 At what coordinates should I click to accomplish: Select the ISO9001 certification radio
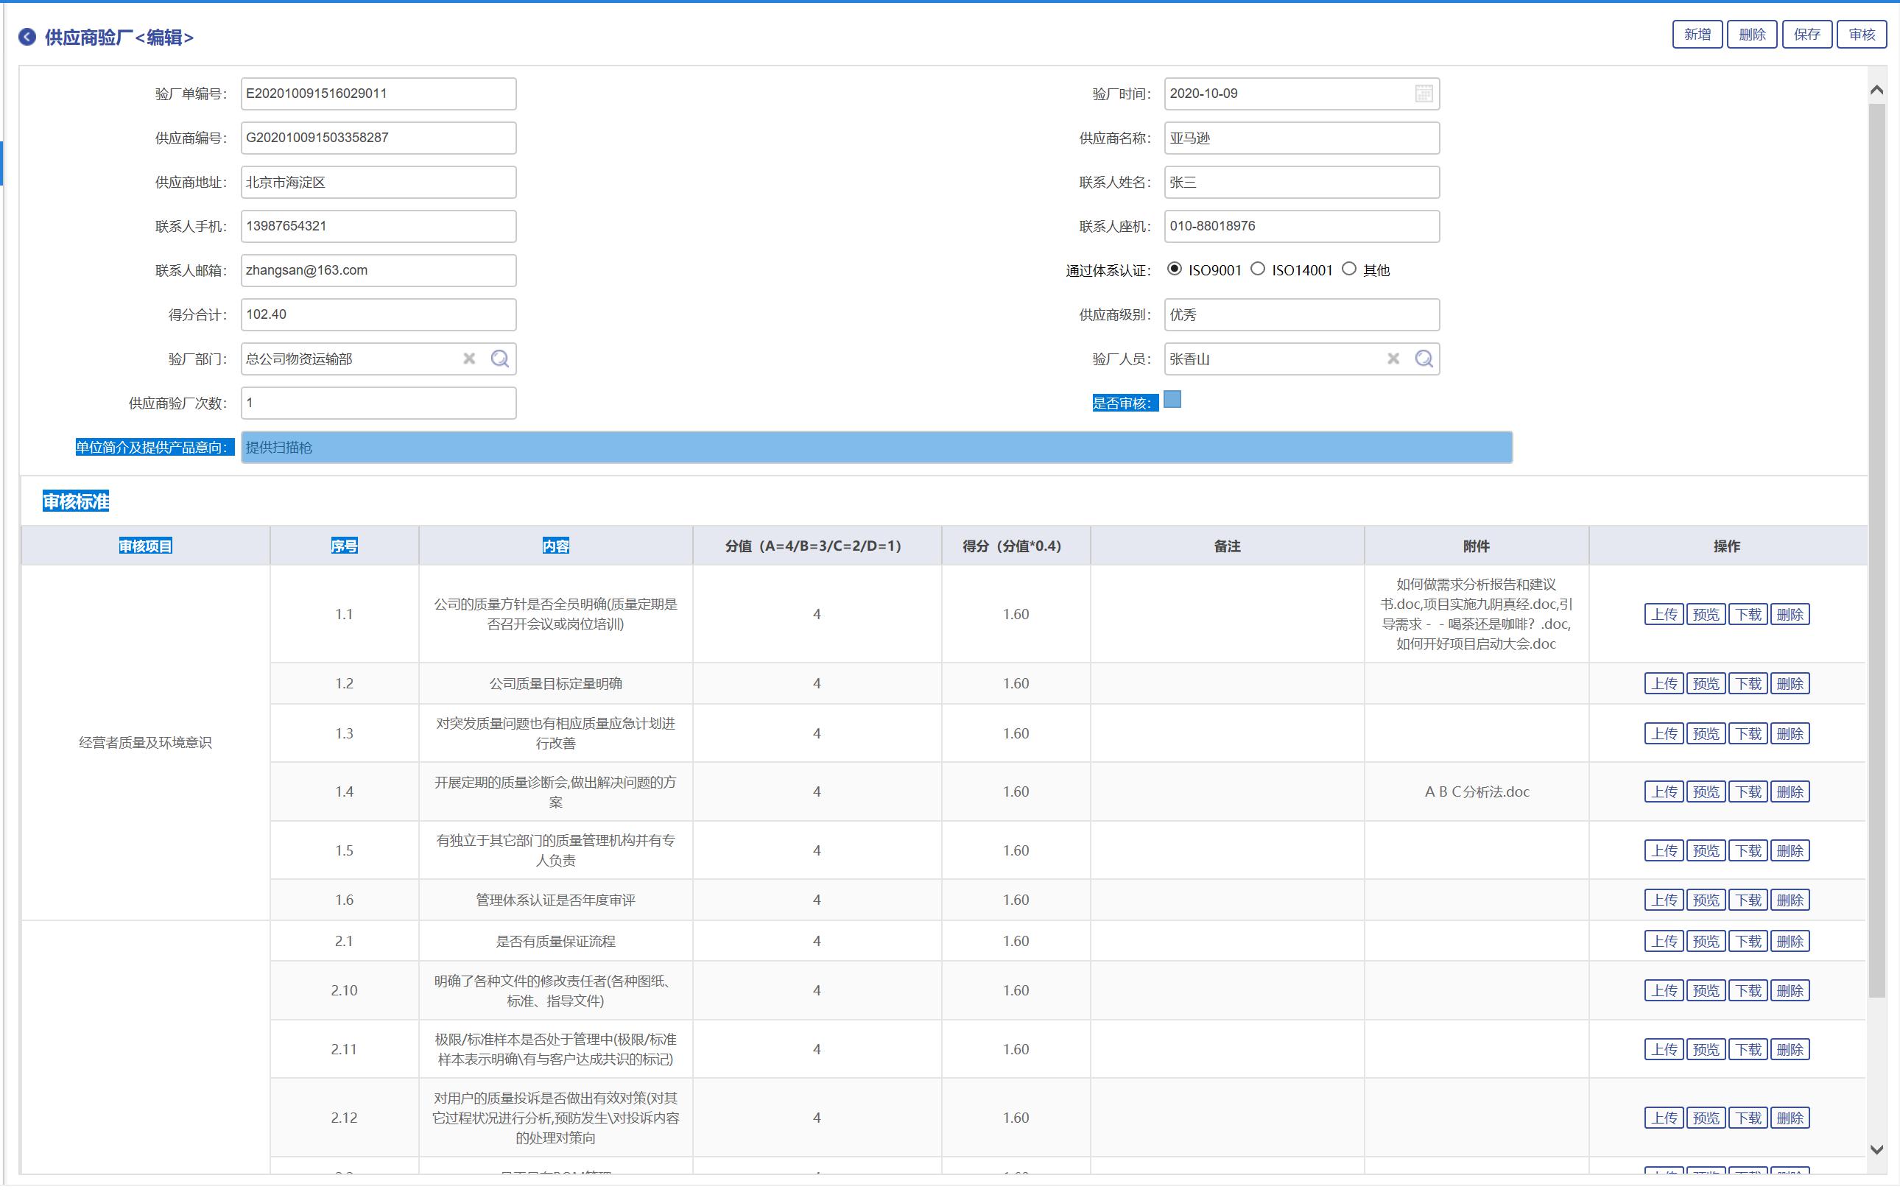click(1175, 269)
